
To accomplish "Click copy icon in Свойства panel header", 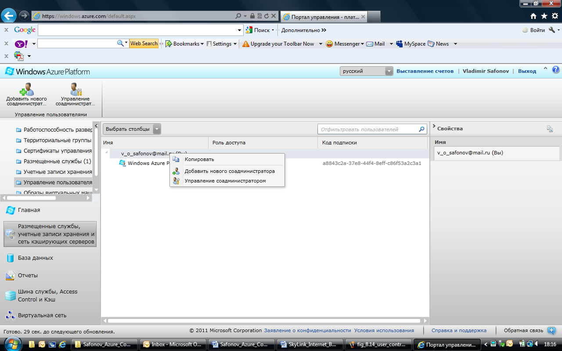I will click(550, 129).
